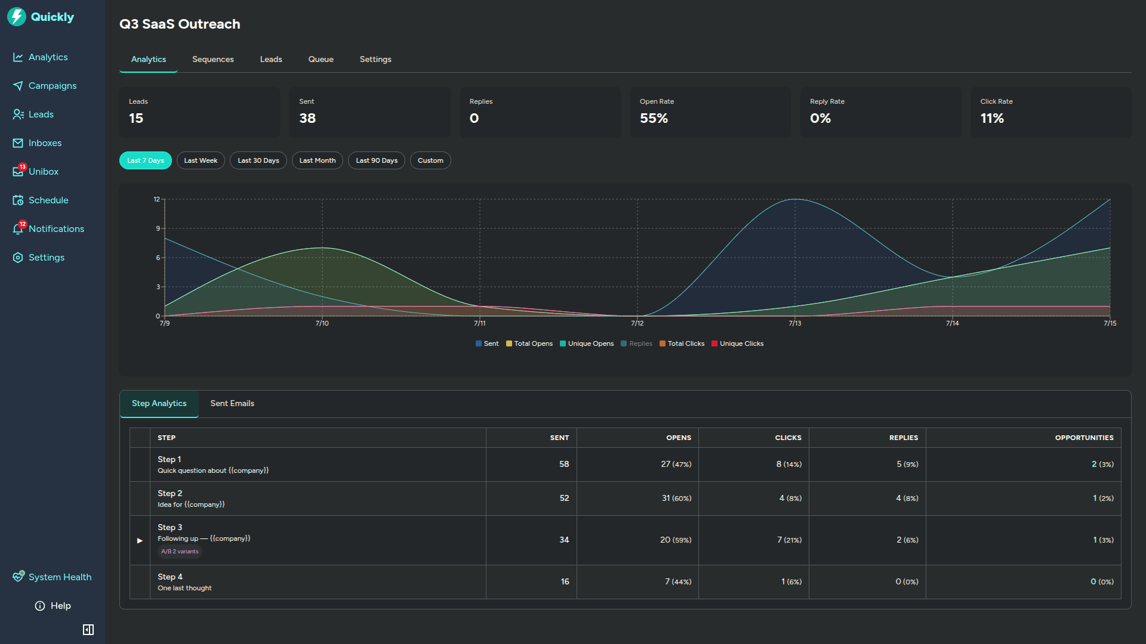Viewport: 1146px width, 644px height.
Task: Filter chart by Last Week
Action: click(x=201, y=160)
